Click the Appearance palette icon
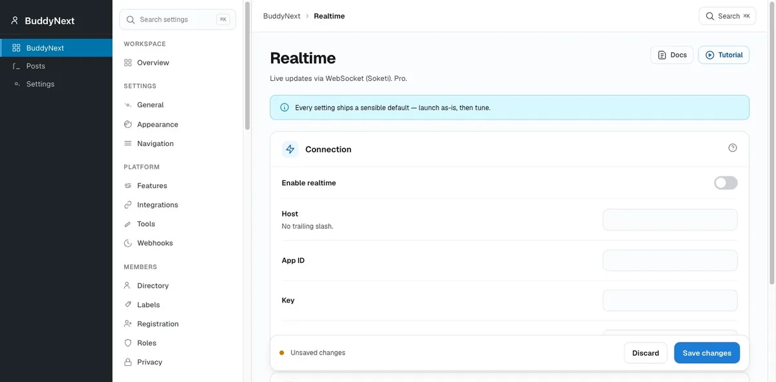Screen dimensions: 776x382 tap(128, 124)
